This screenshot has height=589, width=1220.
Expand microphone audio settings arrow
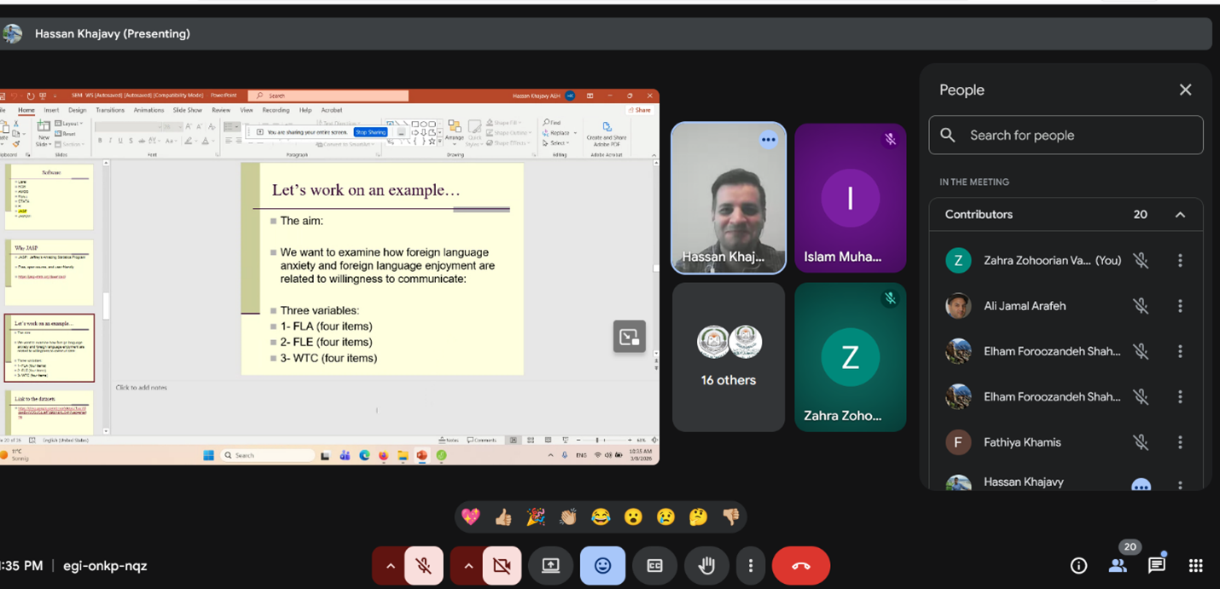390,566
